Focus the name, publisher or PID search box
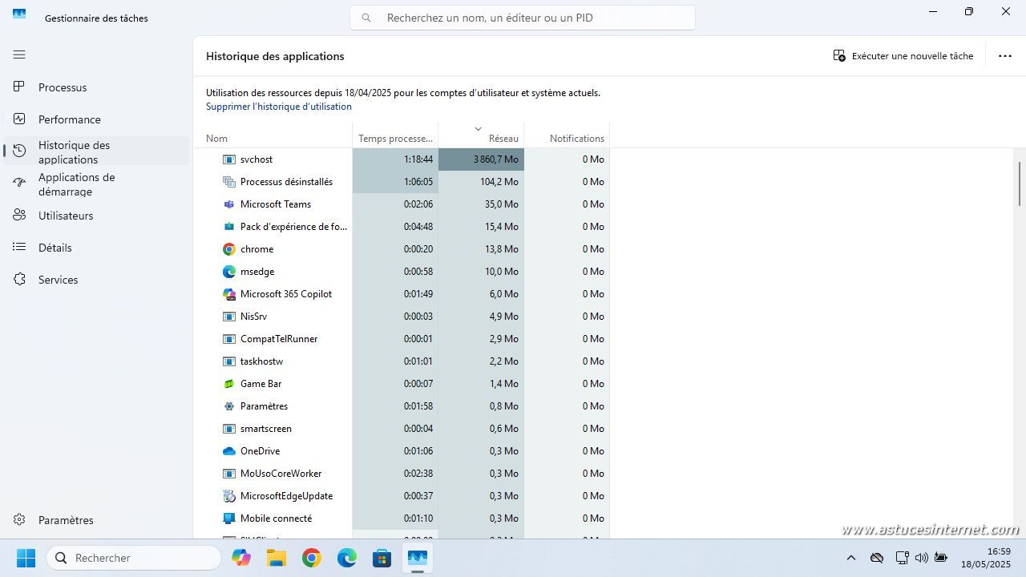 tap(523, 18)
